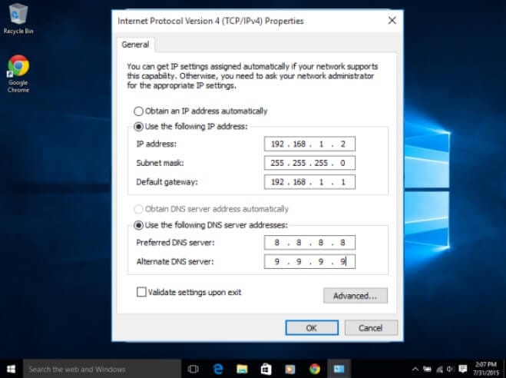This screenshot has width=506, height=378.
Task: Open the Windows Start menu
Action: 11,369
